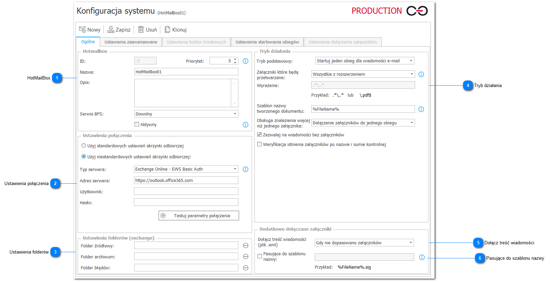Open Ustawienia zaawansowane tab

(131, 42)
